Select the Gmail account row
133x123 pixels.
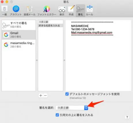[x=19, y=35]
